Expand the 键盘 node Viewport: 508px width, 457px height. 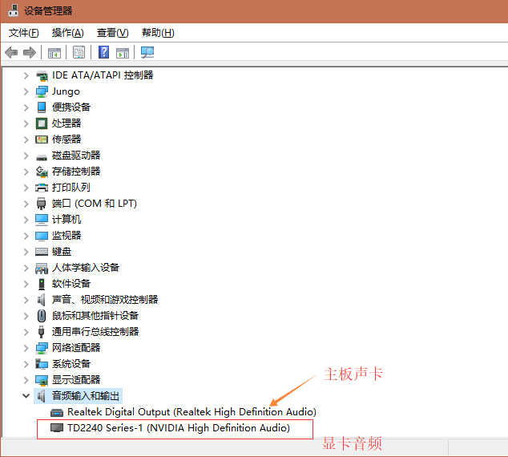point(26,252)
